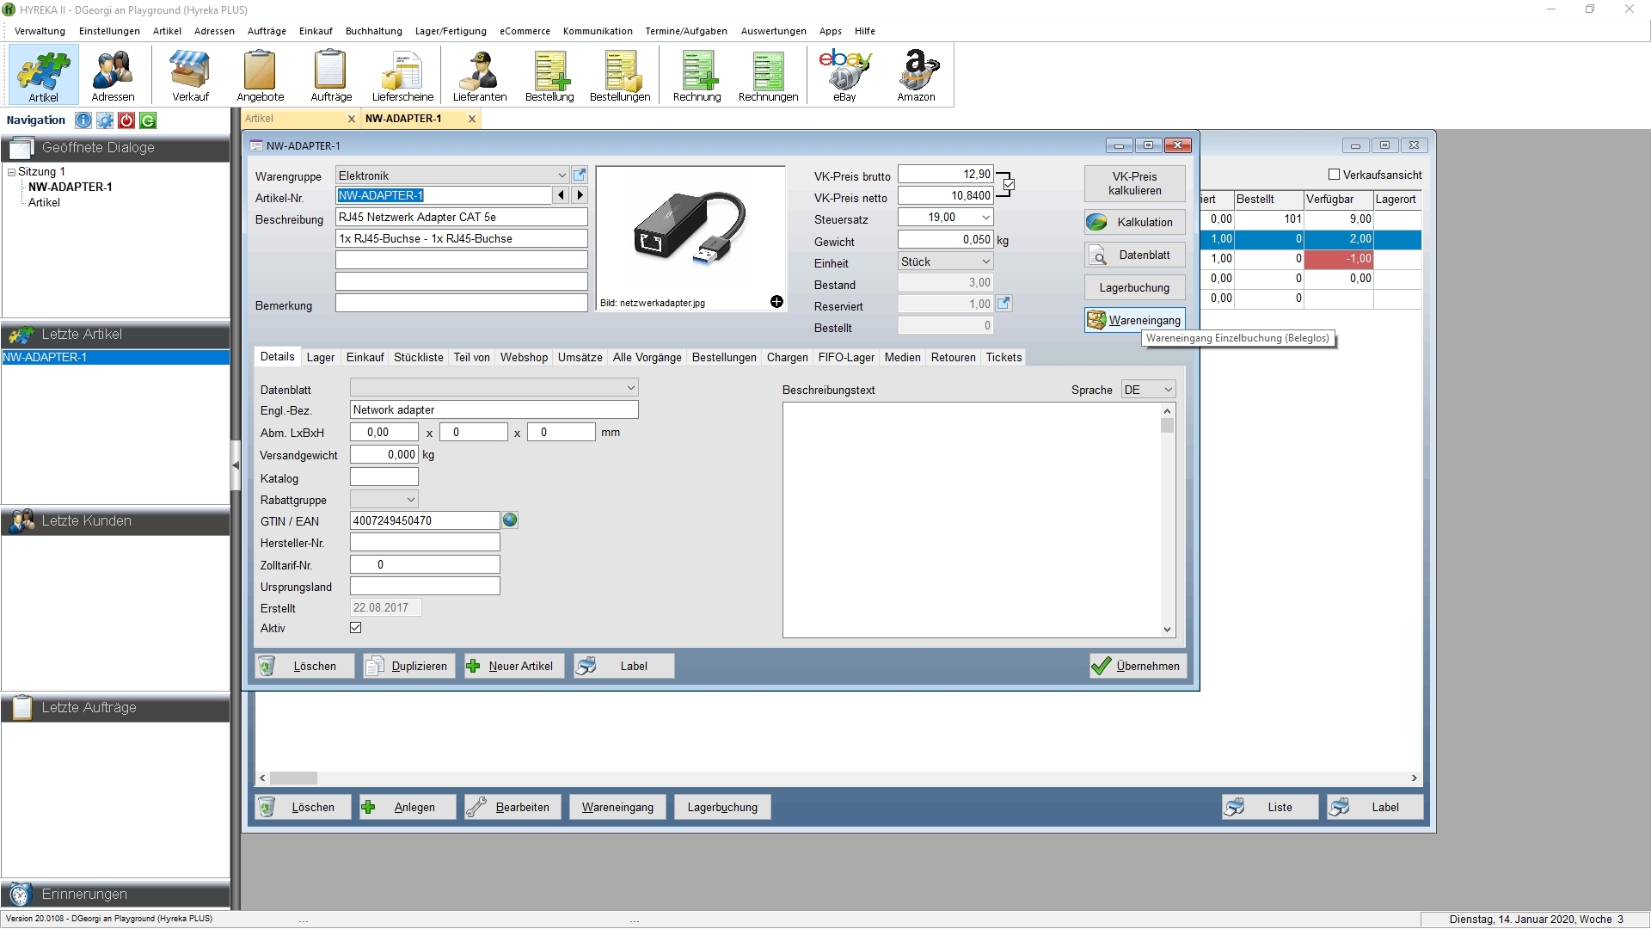1651x929 pixels.
Task: Open the Rechnungen toolbar icon
Action: 768,76
